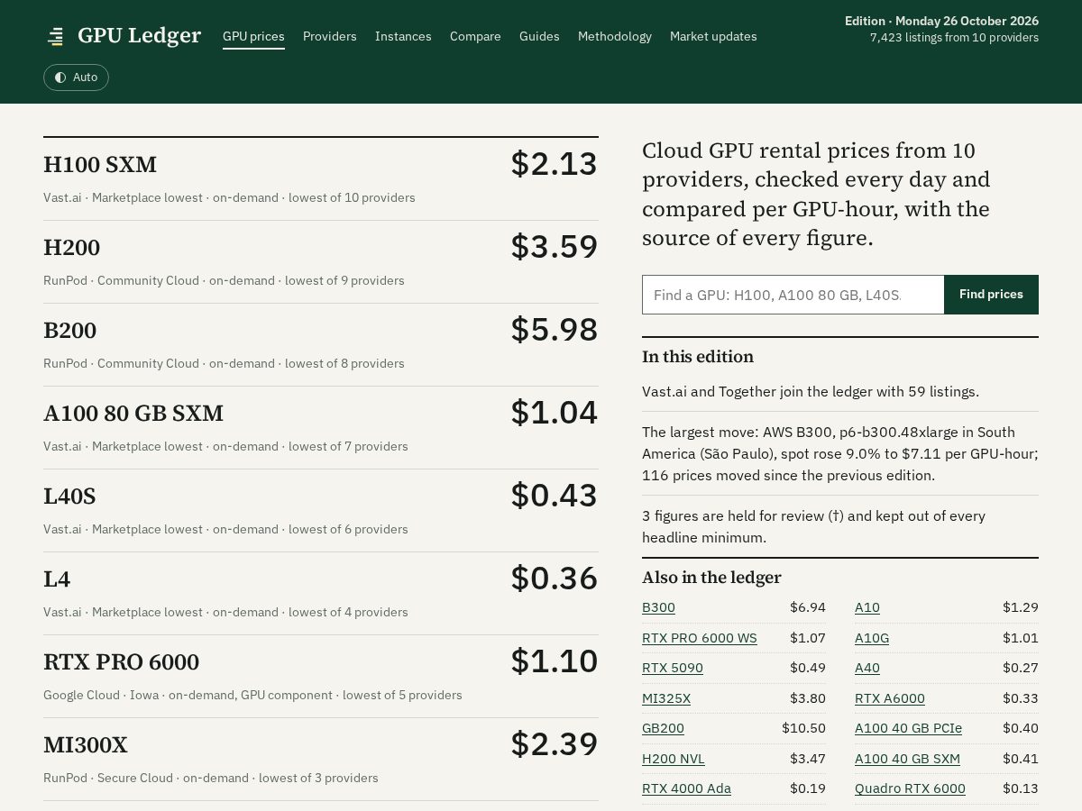This screenshot has width=1082, height=811.
Task: Open the MI325X ledger link
Action: click(666, 698)
